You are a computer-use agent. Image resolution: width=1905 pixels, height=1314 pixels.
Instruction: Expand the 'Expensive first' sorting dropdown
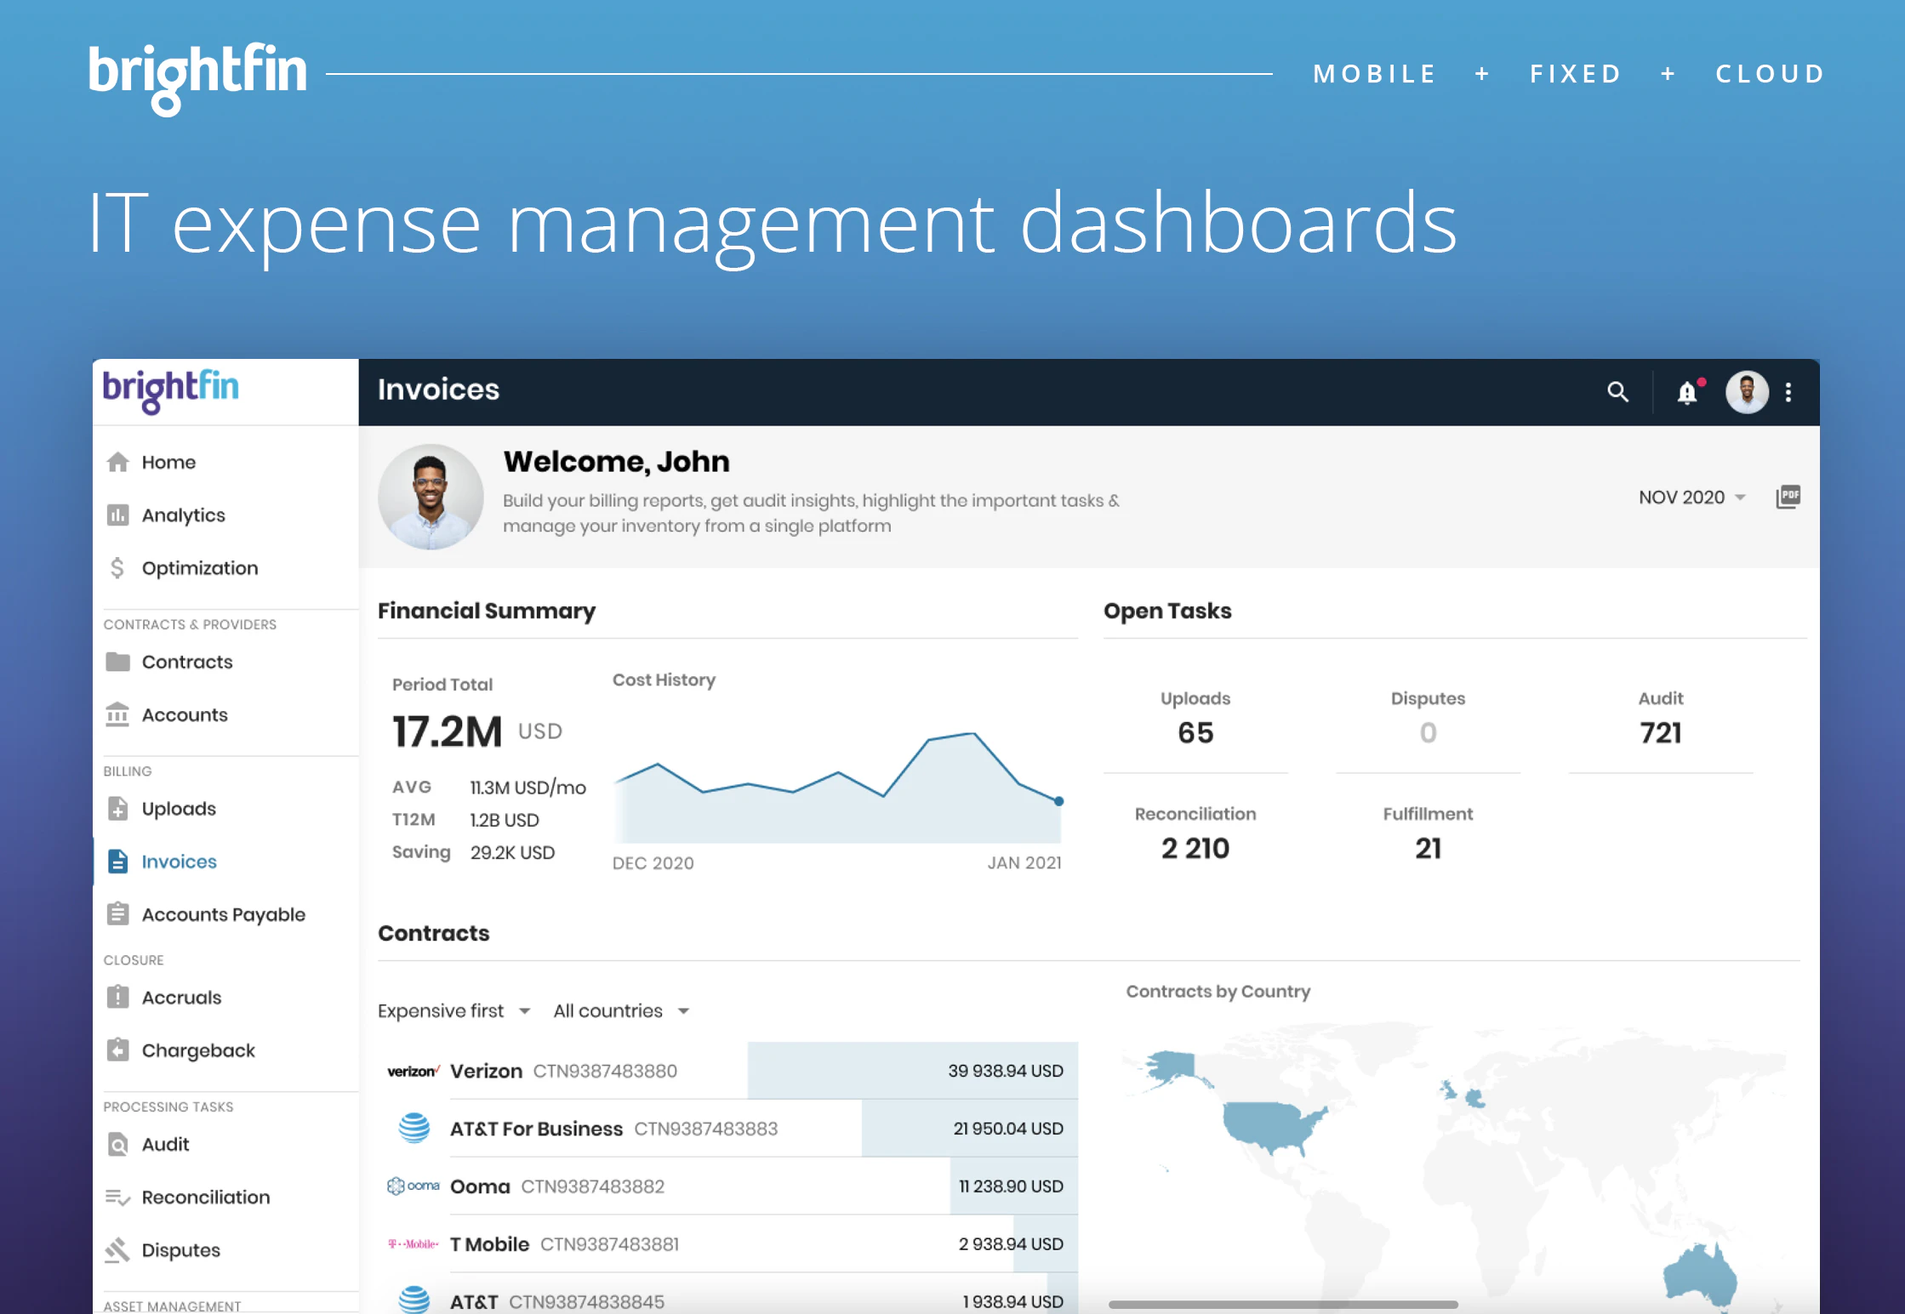[453, 1010]
